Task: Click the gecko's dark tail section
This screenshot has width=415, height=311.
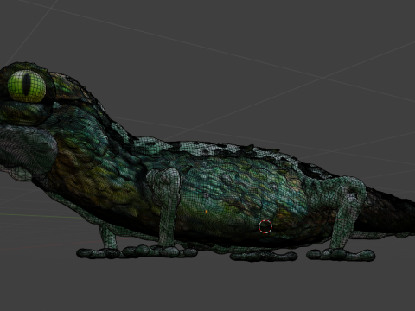Action: pyautogui.click(x=387, y=212)
